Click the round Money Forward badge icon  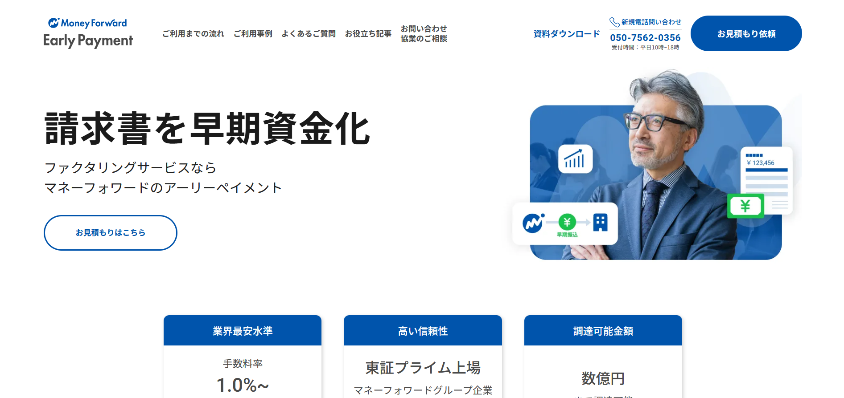pos(533,223)
